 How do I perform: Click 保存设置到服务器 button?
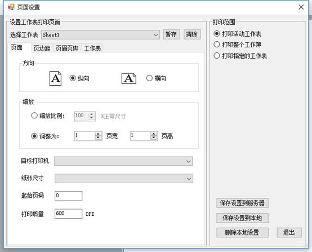pyautogui.click(x=242, y=203)
